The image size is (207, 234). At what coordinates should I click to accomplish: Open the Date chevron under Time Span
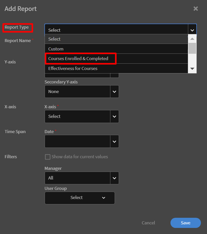[x=114, y=141]
